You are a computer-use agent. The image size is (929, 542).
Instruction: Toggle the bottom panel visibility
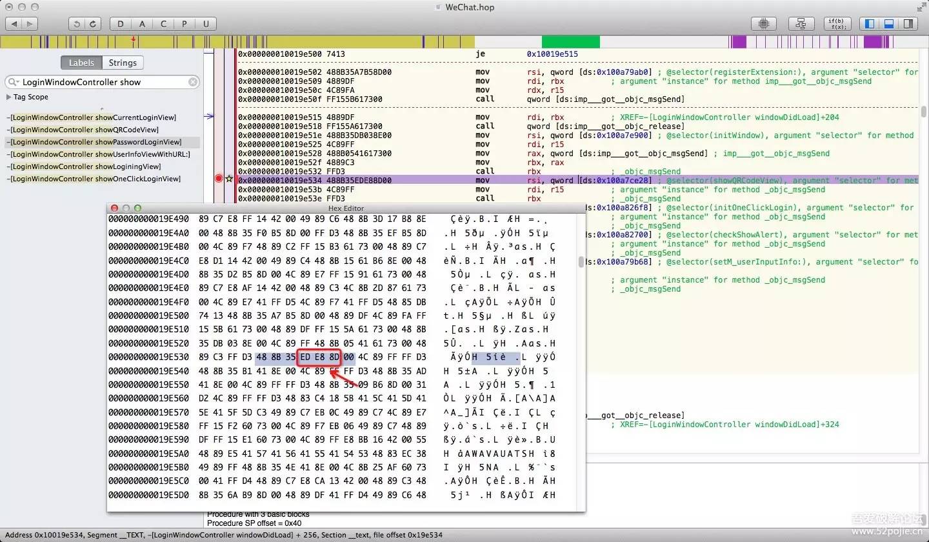pyautogui.click(x=889, y=24)
